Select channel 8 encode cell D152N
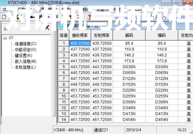This screenshot has height=134, width=193. 162,84
